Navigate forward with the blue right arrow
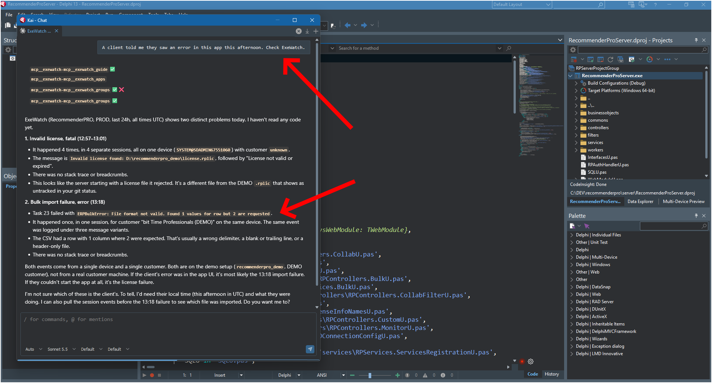The width and height of the screenshot is (712, 383). click(x=364, y=25)
